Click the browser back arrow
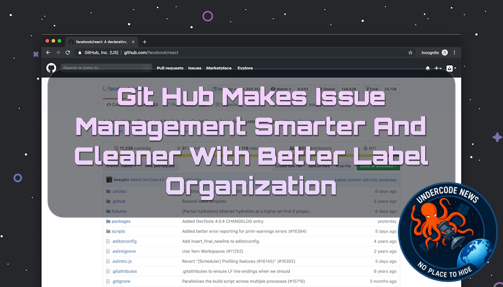This screenshot has width=503, height=287. click(x=48, y=53)
